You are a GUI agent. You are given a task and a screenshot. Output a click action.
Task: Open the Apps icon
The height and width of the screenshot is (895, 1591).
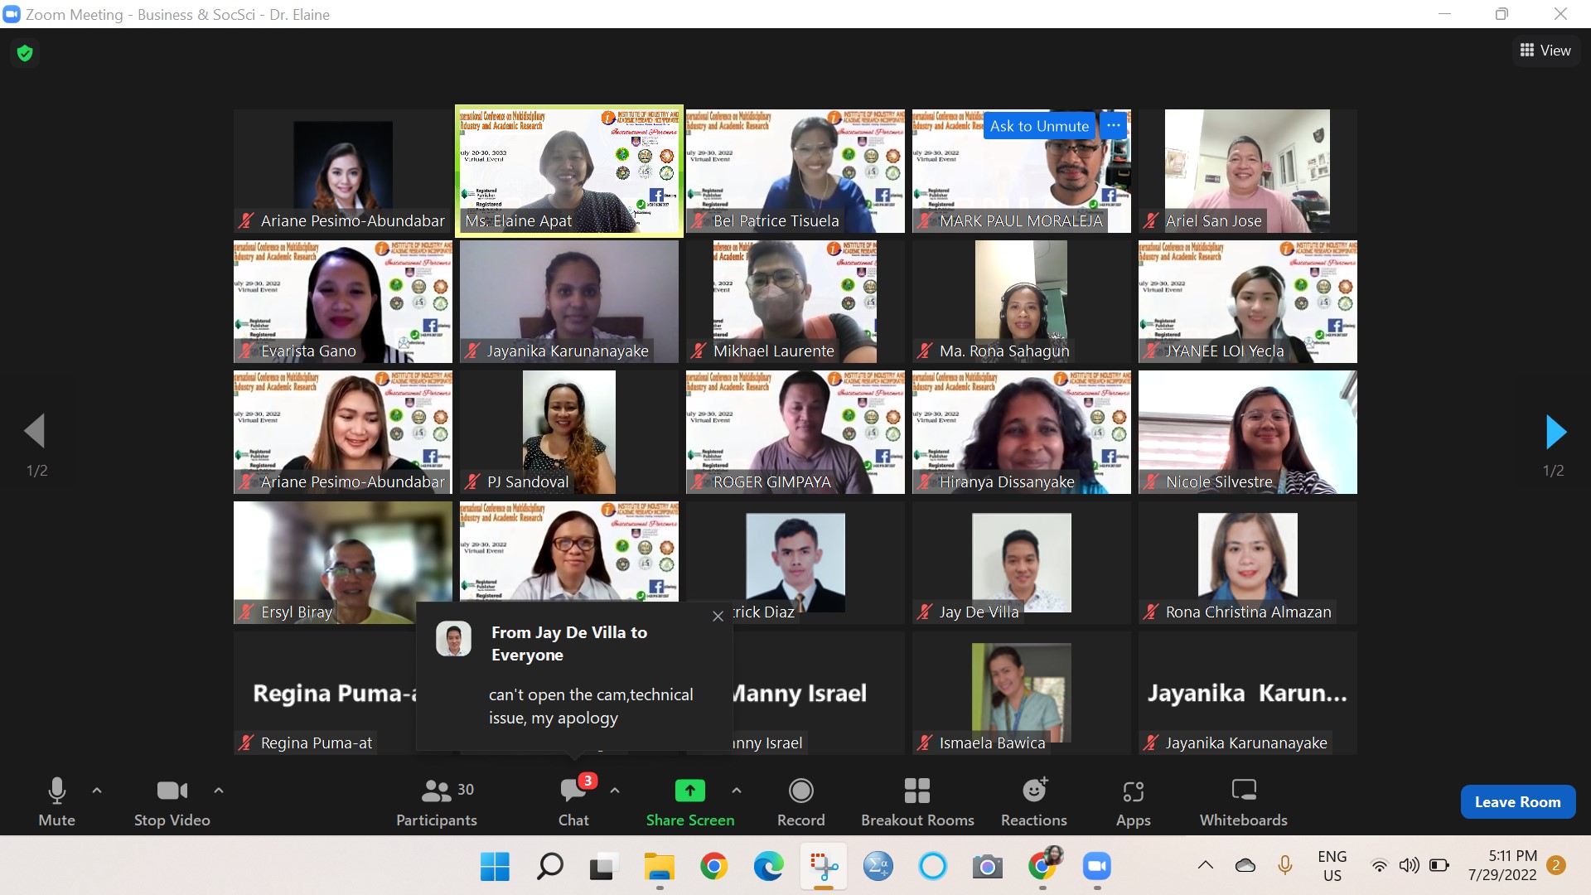click(x=1133, y=791)
